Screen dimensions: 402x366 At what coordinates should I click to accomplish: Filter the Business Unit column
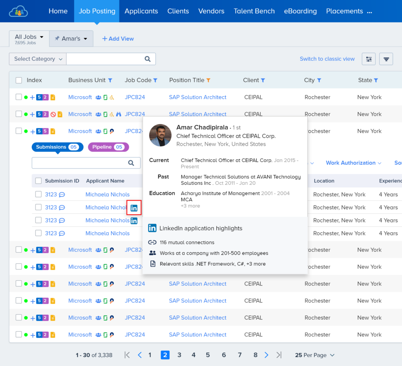point(110,80)
